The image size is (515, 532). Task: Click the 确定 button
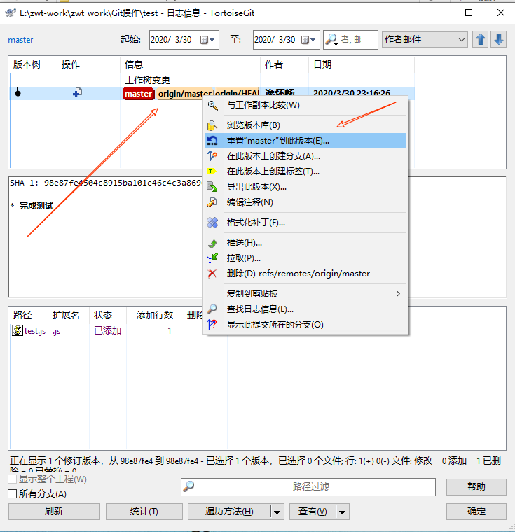coord(476,512)
